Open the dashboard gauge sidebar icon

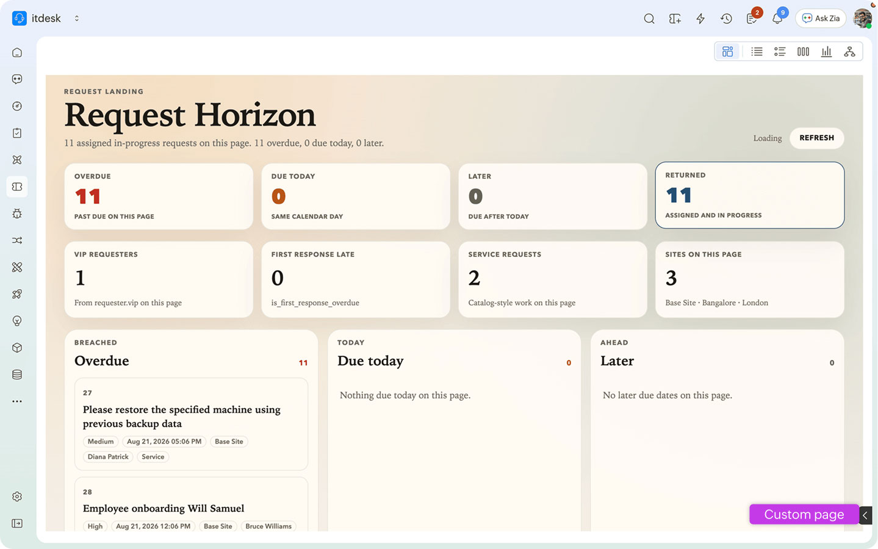[x=17, y=106]
